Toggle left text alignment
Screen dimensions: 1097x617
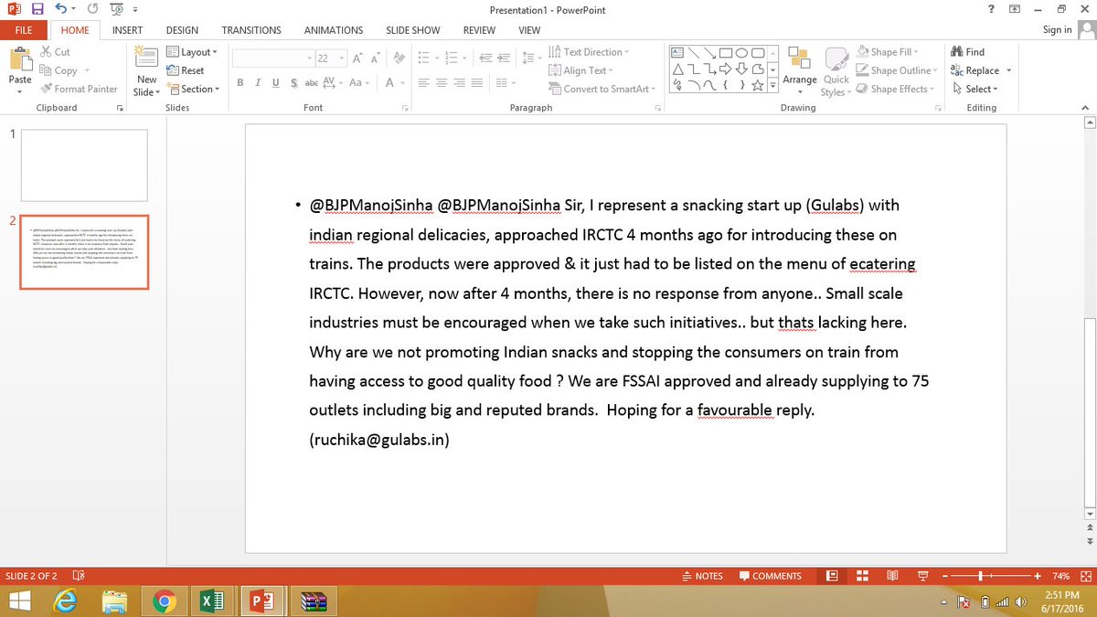coord(424,82)
